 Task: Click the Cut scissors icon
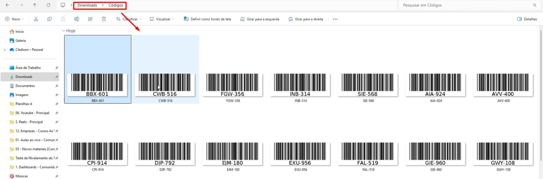[x=36, y=19]
